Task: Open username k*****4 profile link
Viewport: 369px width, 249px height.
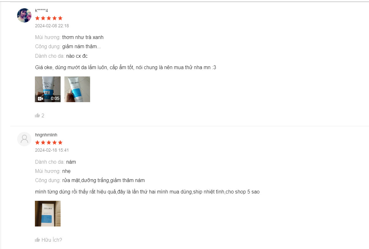Action: pyautogui.click(x=42, y=10)
